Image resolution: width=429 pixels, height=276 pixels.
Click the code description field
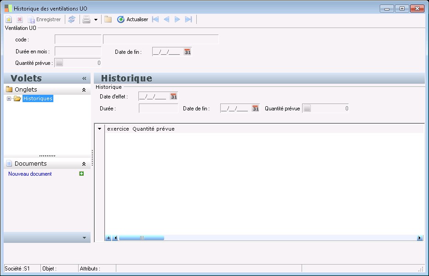pos(161,40)
